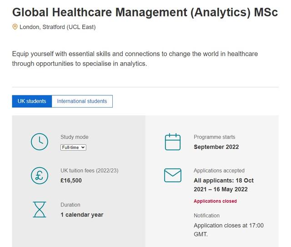Click the pound sign tuition fees icon
Viewport: 291px width, 247px height.
click(40, 175)
